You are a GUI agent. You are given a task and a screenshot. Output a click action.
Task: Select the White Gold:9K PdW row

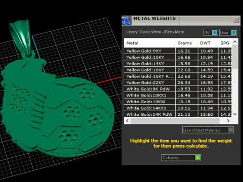178,89
